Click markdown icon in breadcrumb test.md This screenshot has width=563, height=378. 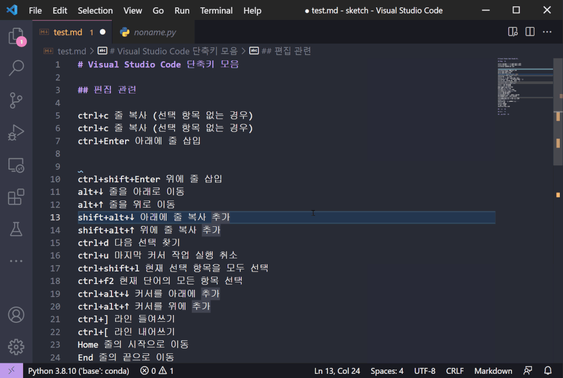pyautogui.click(x=48, y=51)
